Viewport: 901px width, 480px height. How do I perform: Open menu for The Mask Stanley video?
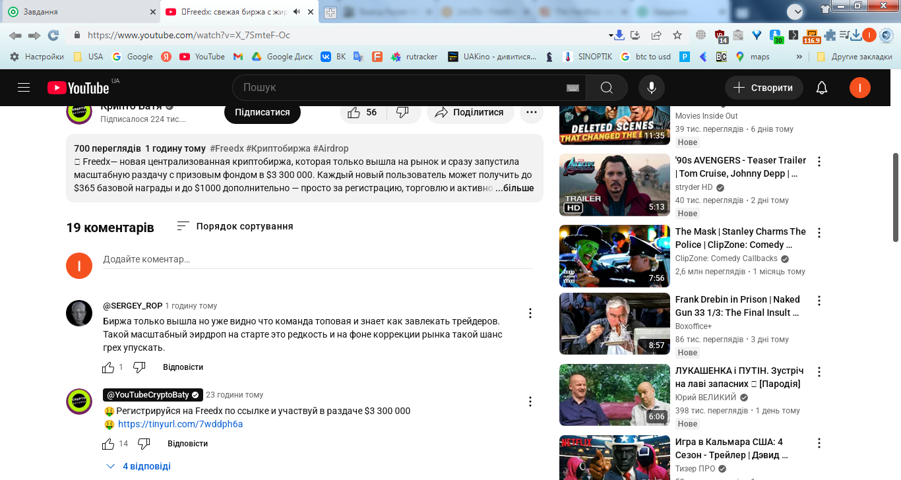pyautogui.click(x=819, y=233)
